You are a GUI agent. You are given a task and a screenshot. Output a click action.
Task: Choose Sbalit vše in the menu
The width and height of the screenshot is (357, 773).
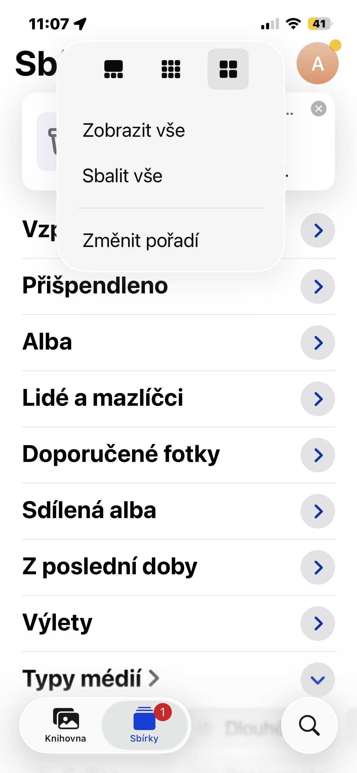pyautogui.click(x=122, y=176)
